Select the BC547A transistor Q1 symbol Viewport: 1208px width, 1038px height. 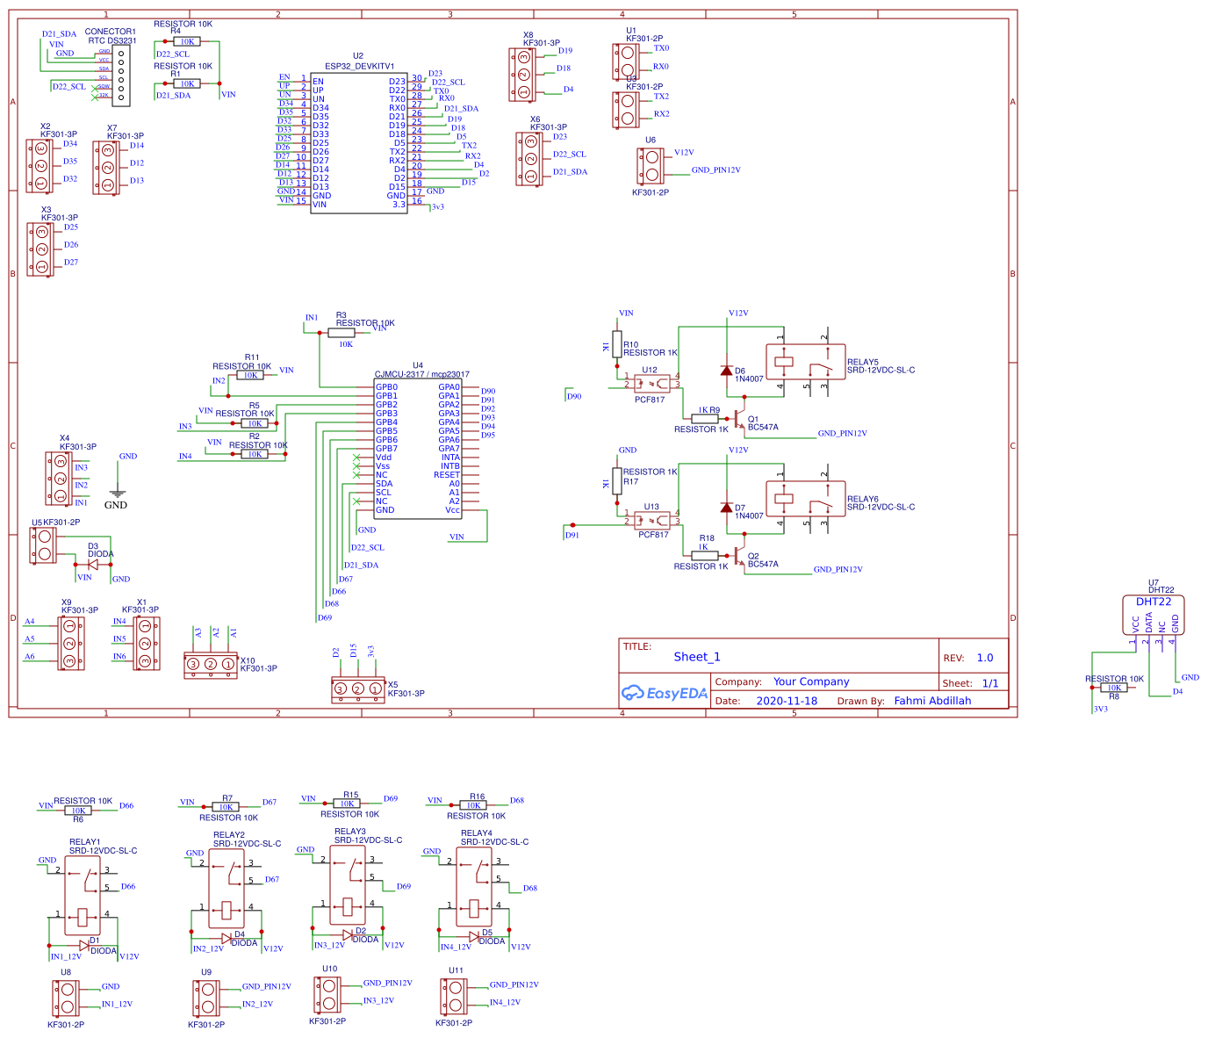pos(737,417)
